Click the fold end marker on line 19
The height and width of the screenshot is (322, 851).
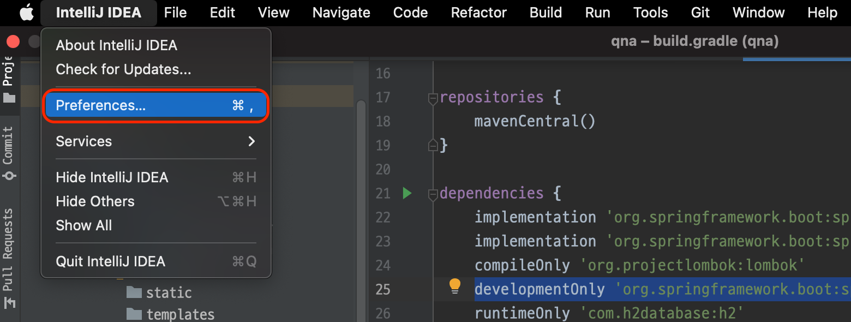(433, 145)
